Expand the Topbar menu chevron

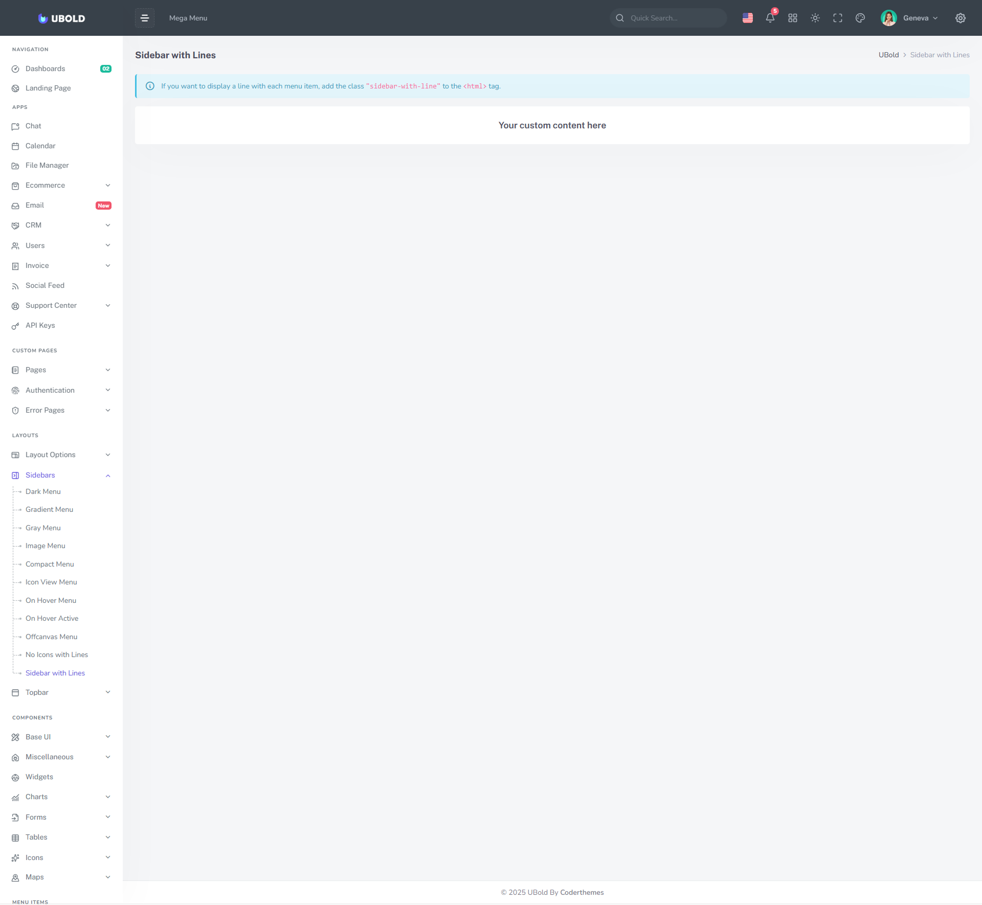coord(108,692)
